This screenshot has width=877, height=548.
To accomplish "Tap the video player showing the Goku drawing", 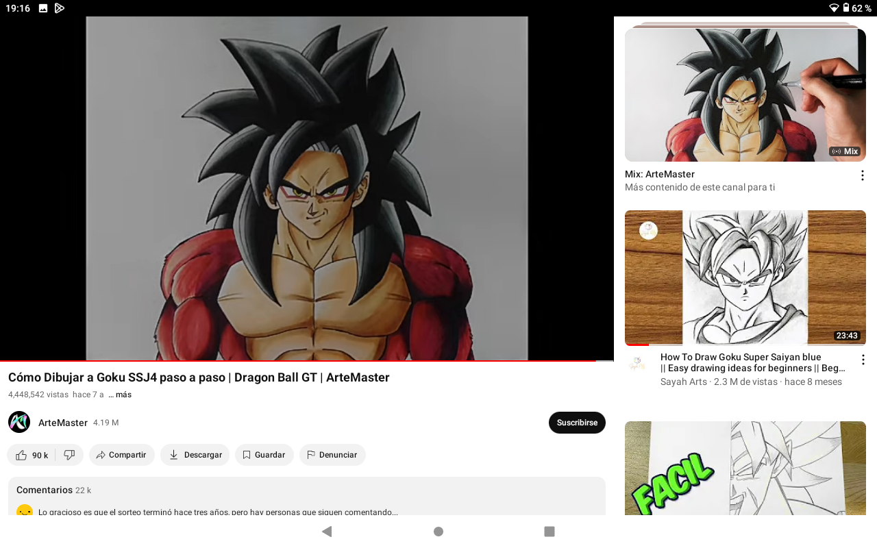I will coord(307,188).
